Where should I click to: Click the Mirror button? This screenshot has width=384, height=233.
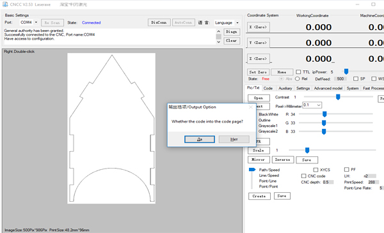(259, 160)
